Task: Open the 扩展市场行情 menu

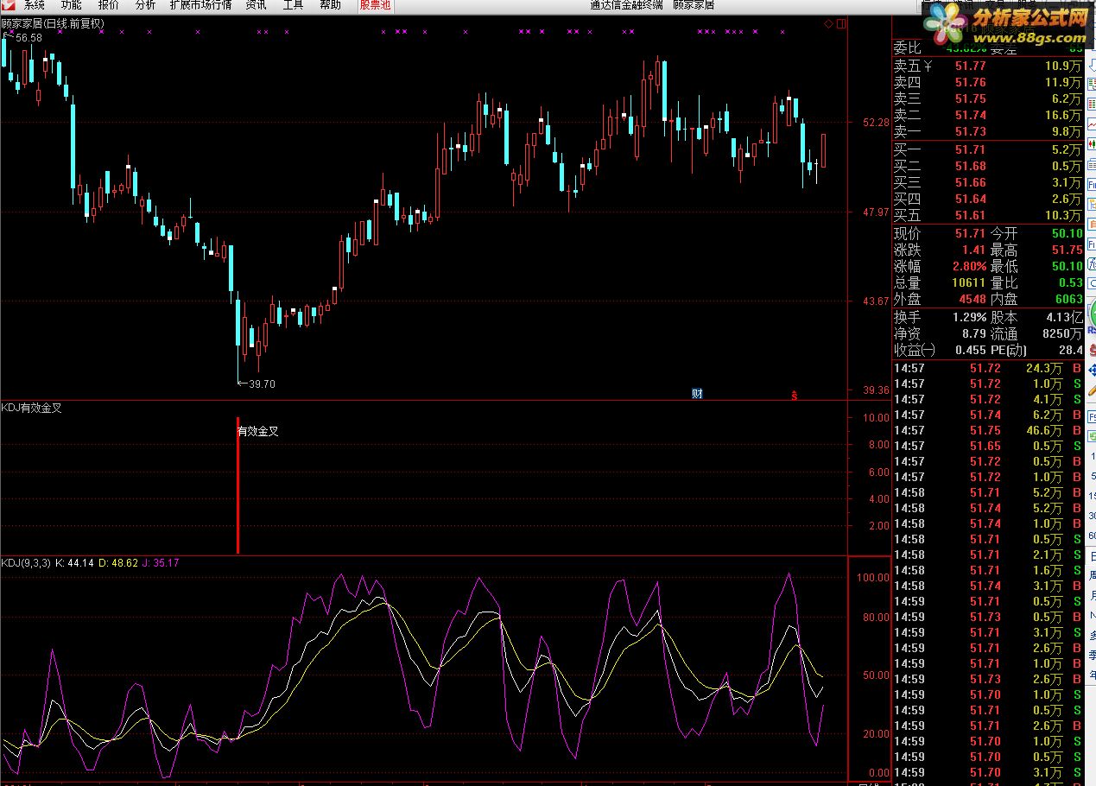Action: (x=200, y=5)
